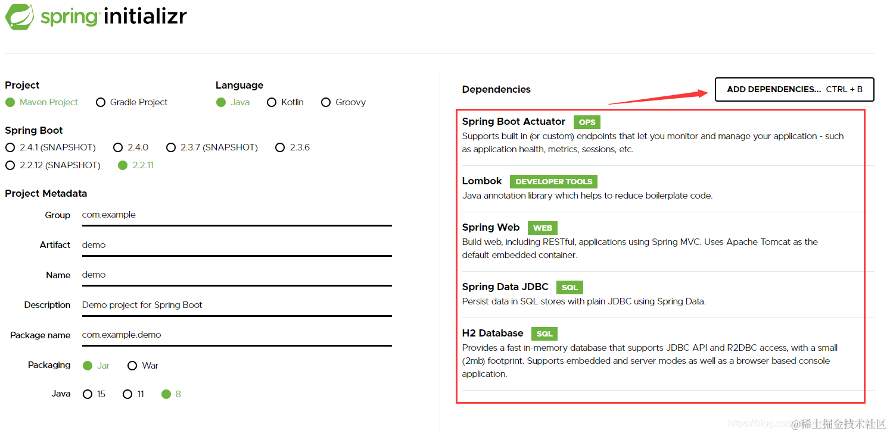
Task: Click the H2 Database dependency title
Action: click(x=493, y=333)
